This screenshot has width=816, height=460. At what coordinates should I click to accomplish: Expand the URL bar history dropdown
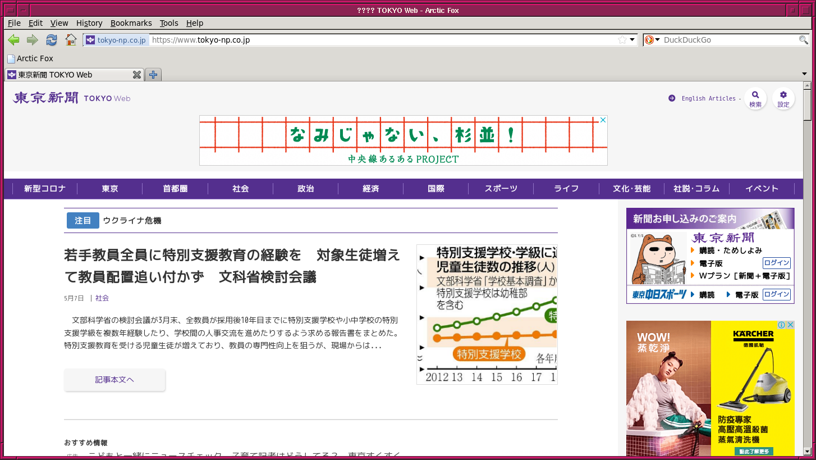pos(632,40)
